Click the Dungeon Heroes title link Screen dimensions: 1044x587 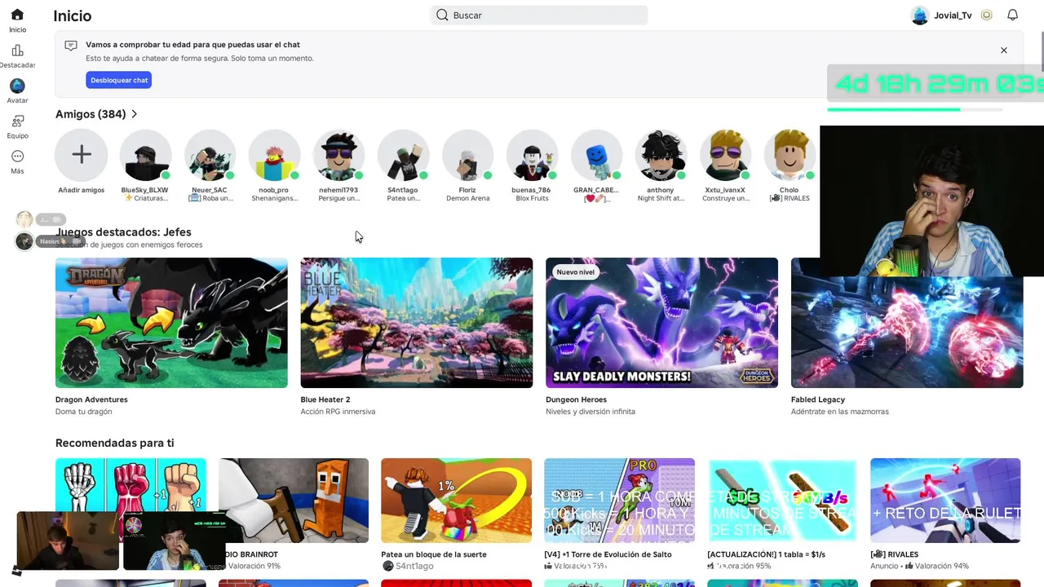coord(576,399)
